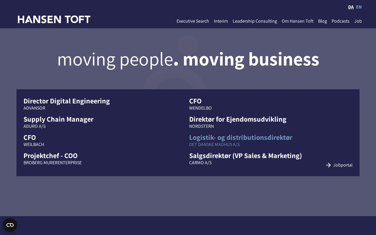Click the Jobportal arrow icon
This screenshot has width=376, height=235.
pos(328,165)
